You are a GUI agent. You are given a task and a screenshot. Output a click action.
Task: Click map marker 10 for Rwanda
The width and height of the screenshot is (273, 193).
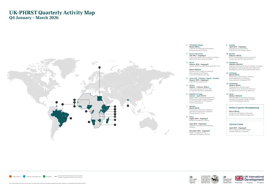(x=115, y=117)
